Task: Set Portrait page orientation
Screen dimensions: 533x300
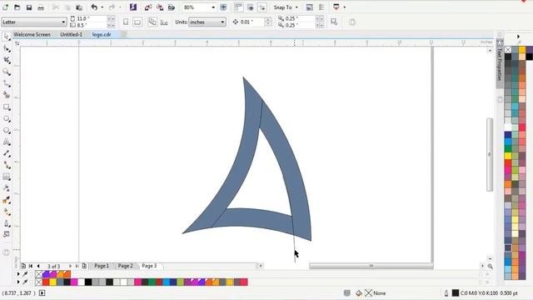Action: (x=126, y=22)
